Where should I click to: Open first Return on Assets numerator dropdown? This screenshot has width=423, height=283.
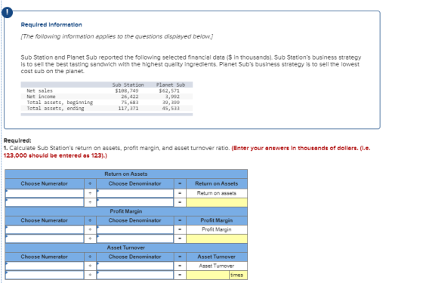45,193
